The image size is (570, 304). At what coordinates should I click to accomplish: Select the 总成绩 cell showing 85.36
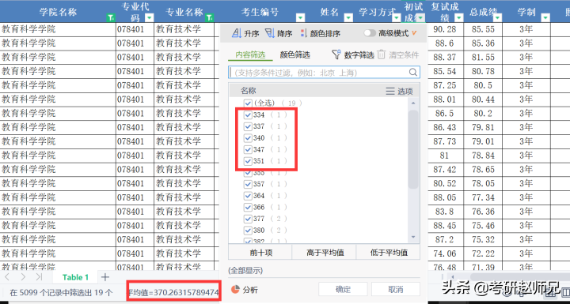pos(483,43)
